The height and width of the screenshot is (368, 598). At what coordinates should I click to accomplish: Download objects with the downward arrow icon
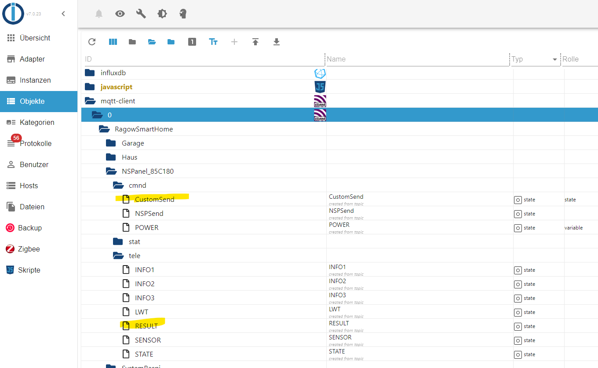[277, 42]
